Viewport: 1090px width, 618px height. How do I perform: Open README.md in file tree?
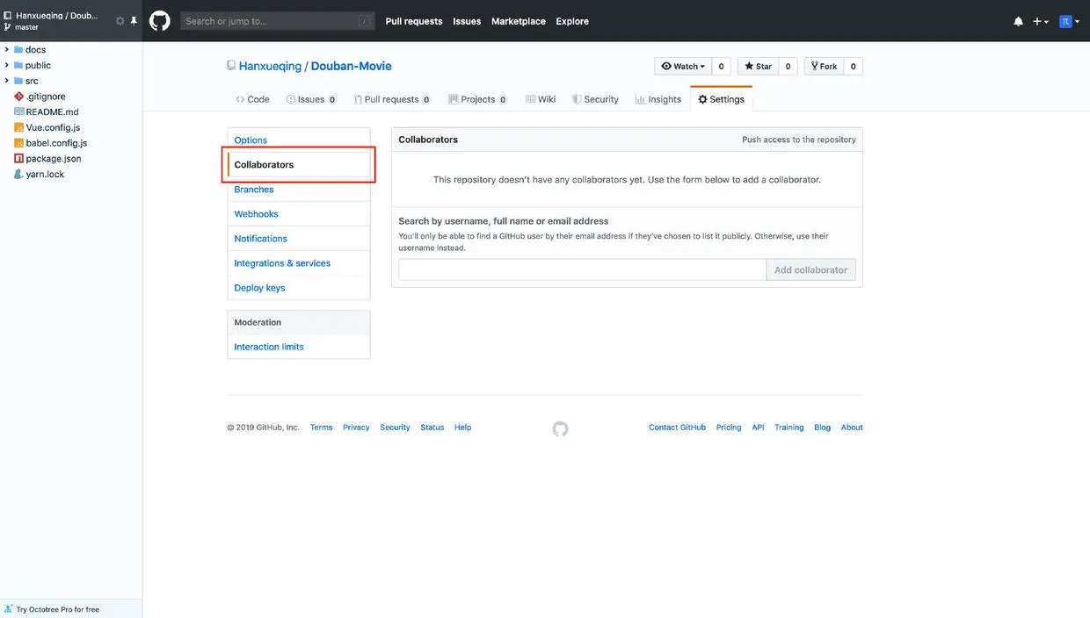(x=52, y=111)
